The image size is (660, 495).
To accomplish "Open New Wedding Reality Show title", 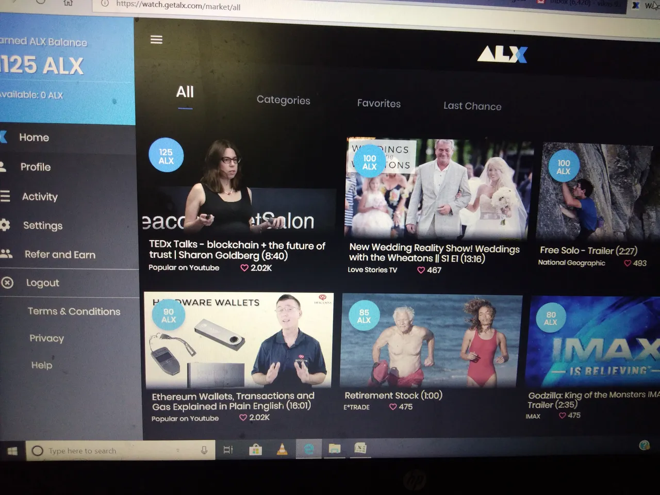I will pyautogui.click(x=434, y=253).
